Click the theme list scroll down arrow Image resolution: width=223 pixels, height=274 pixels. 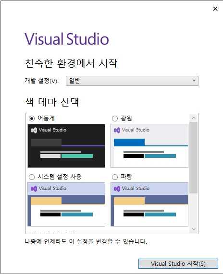coord(194,229)
